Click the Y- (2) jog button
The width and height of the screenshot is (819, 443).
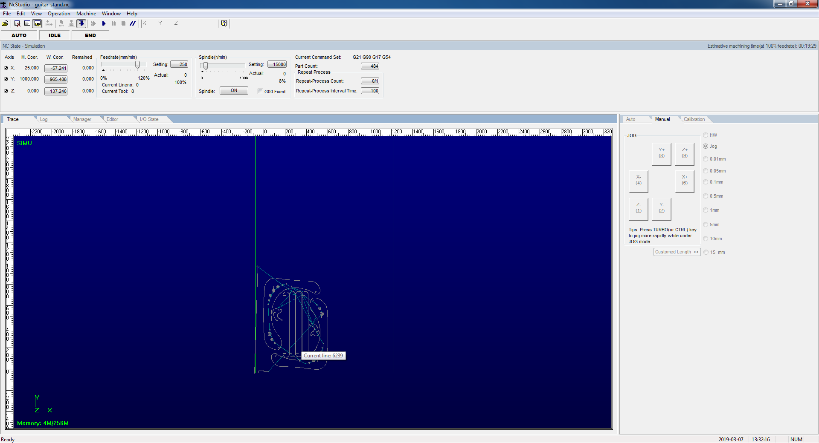[662, 209]
